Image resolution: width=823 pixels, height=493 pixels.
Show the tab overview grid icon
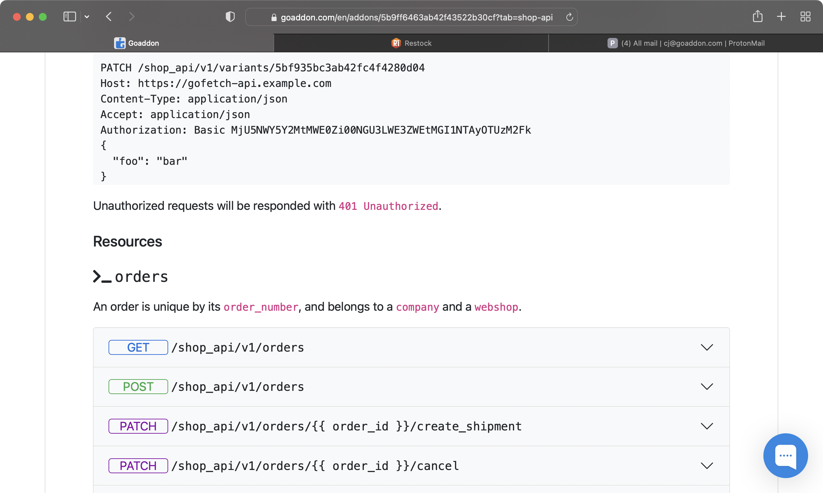805,17
